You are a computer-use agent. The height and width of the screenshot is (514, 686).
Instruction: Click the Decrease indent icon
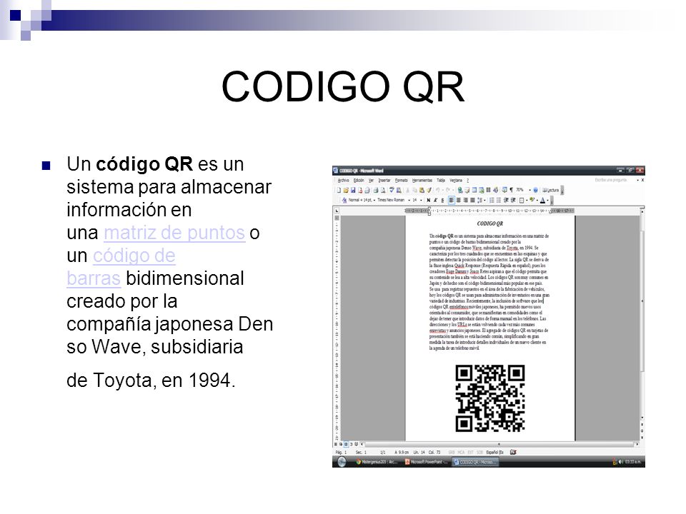[506, 200]
